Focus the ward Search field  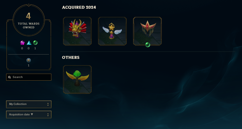click(29, 77)
